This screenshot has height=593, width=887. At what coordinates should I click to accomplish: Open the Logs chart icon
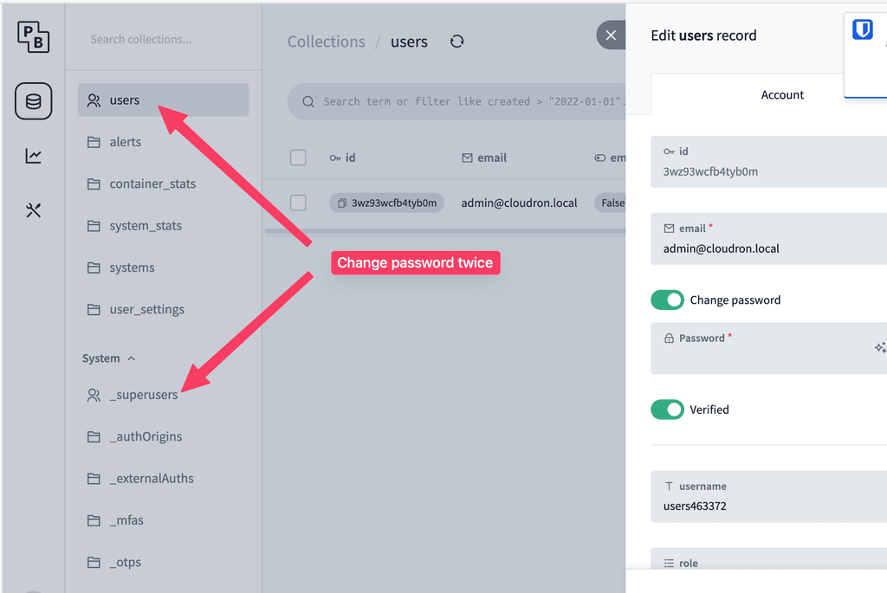click(33, 156)
